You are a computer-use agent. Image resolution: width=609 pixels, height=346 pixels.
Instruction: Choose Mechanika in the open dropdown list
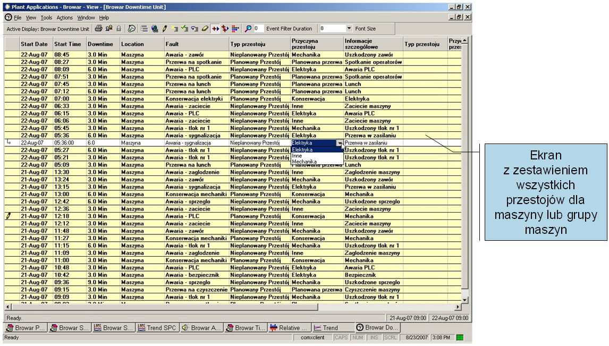coord(317,162)
